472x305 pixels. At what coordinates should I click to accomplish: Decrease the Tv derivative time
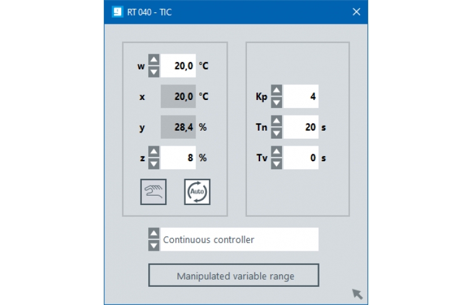[277, 164]
